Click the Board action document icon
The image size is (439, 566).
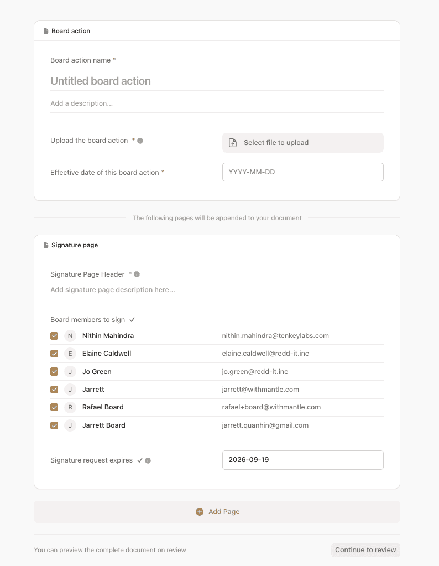pos(46,31)
